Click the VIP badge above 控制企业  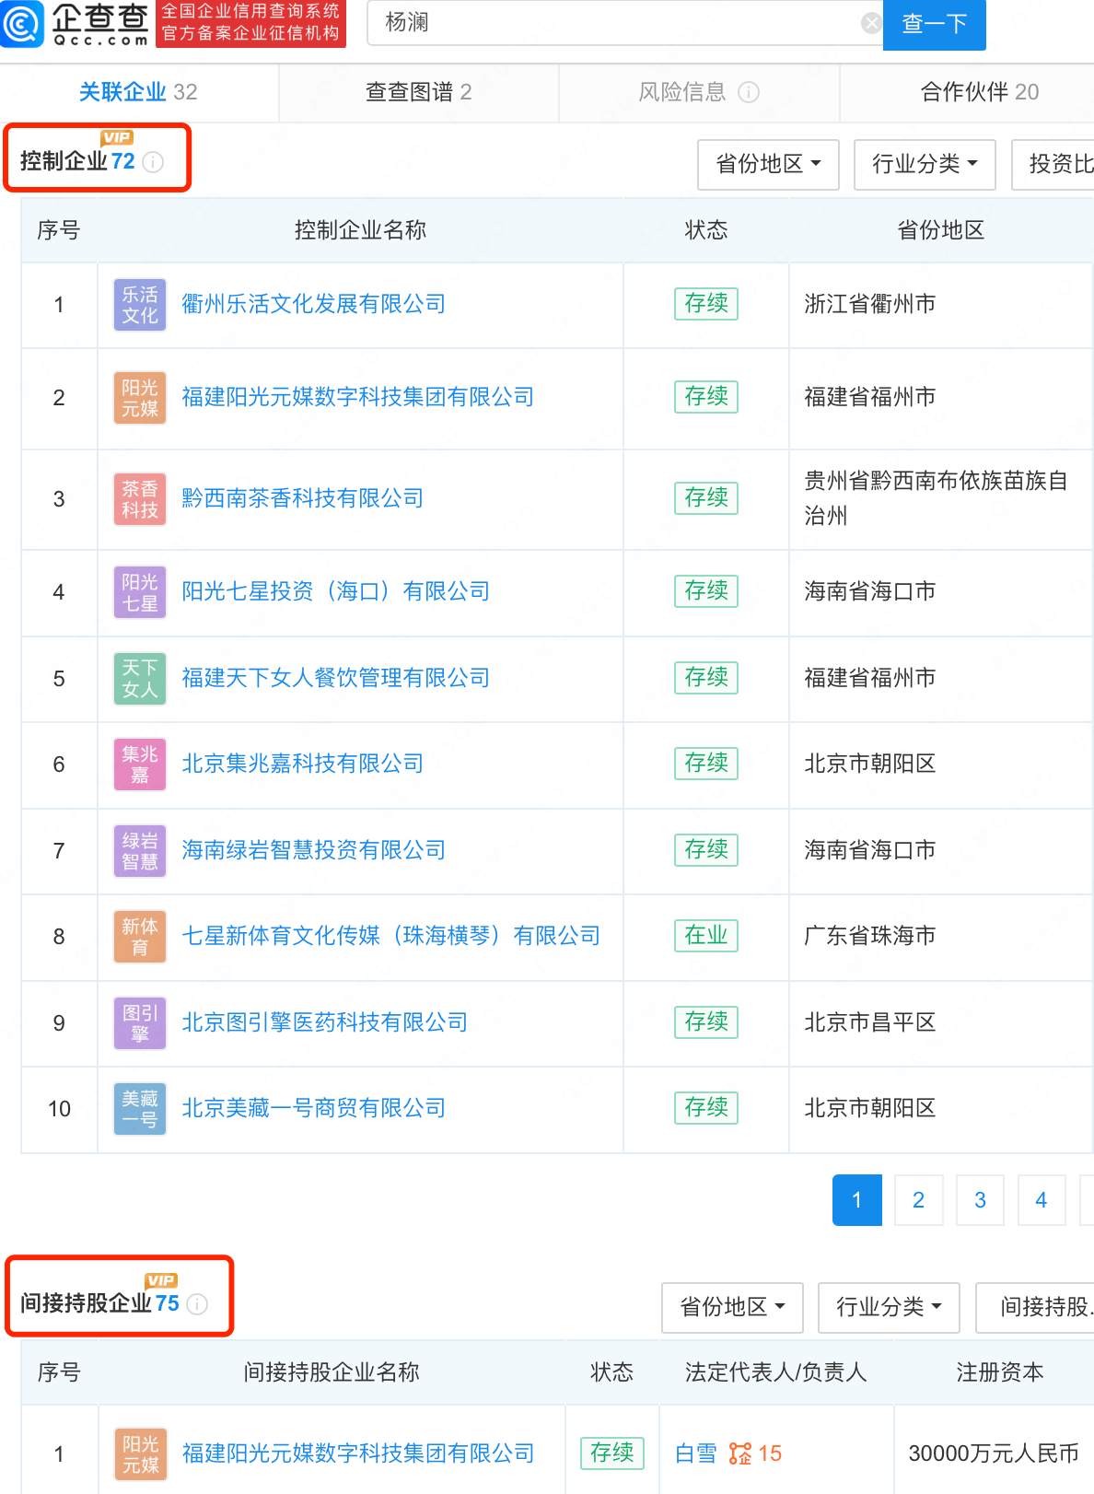point(117,138)
